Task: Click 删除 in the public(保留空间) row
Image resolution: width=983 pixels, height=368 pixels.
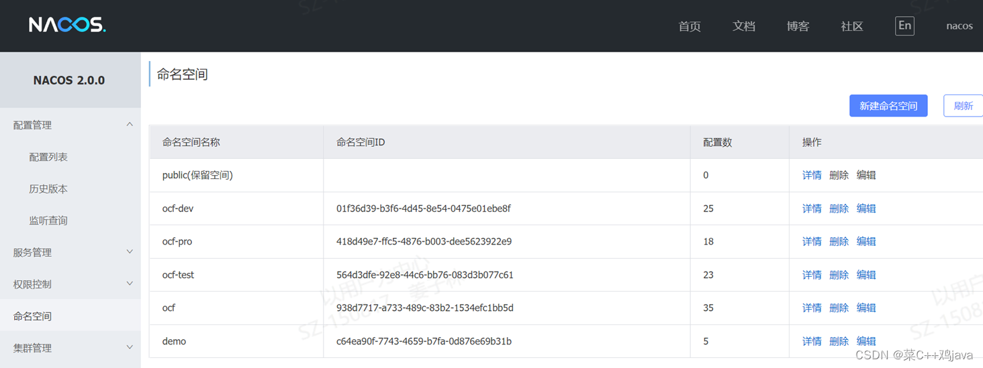Action: [839, 175]
